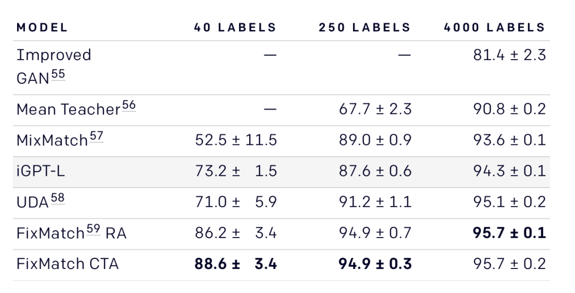Click the bold 95.7 ± 0.1 value
The image size is (575, 293).
click(x=510, y=233)
